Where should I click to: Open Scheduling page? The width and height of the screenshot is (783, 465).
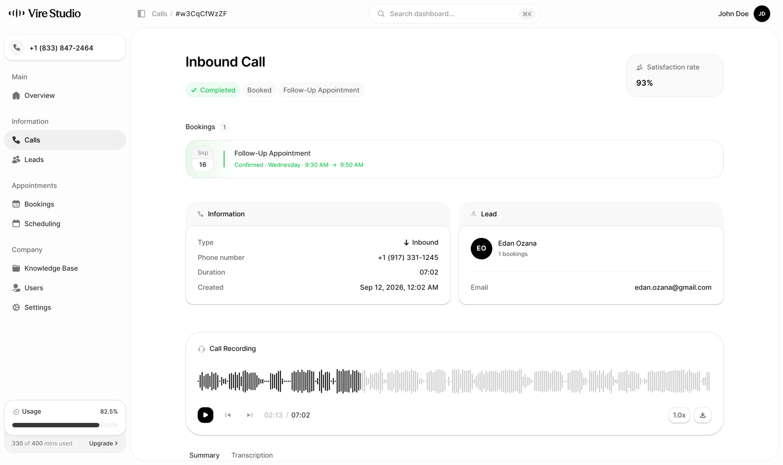click(x=65, y=224)
